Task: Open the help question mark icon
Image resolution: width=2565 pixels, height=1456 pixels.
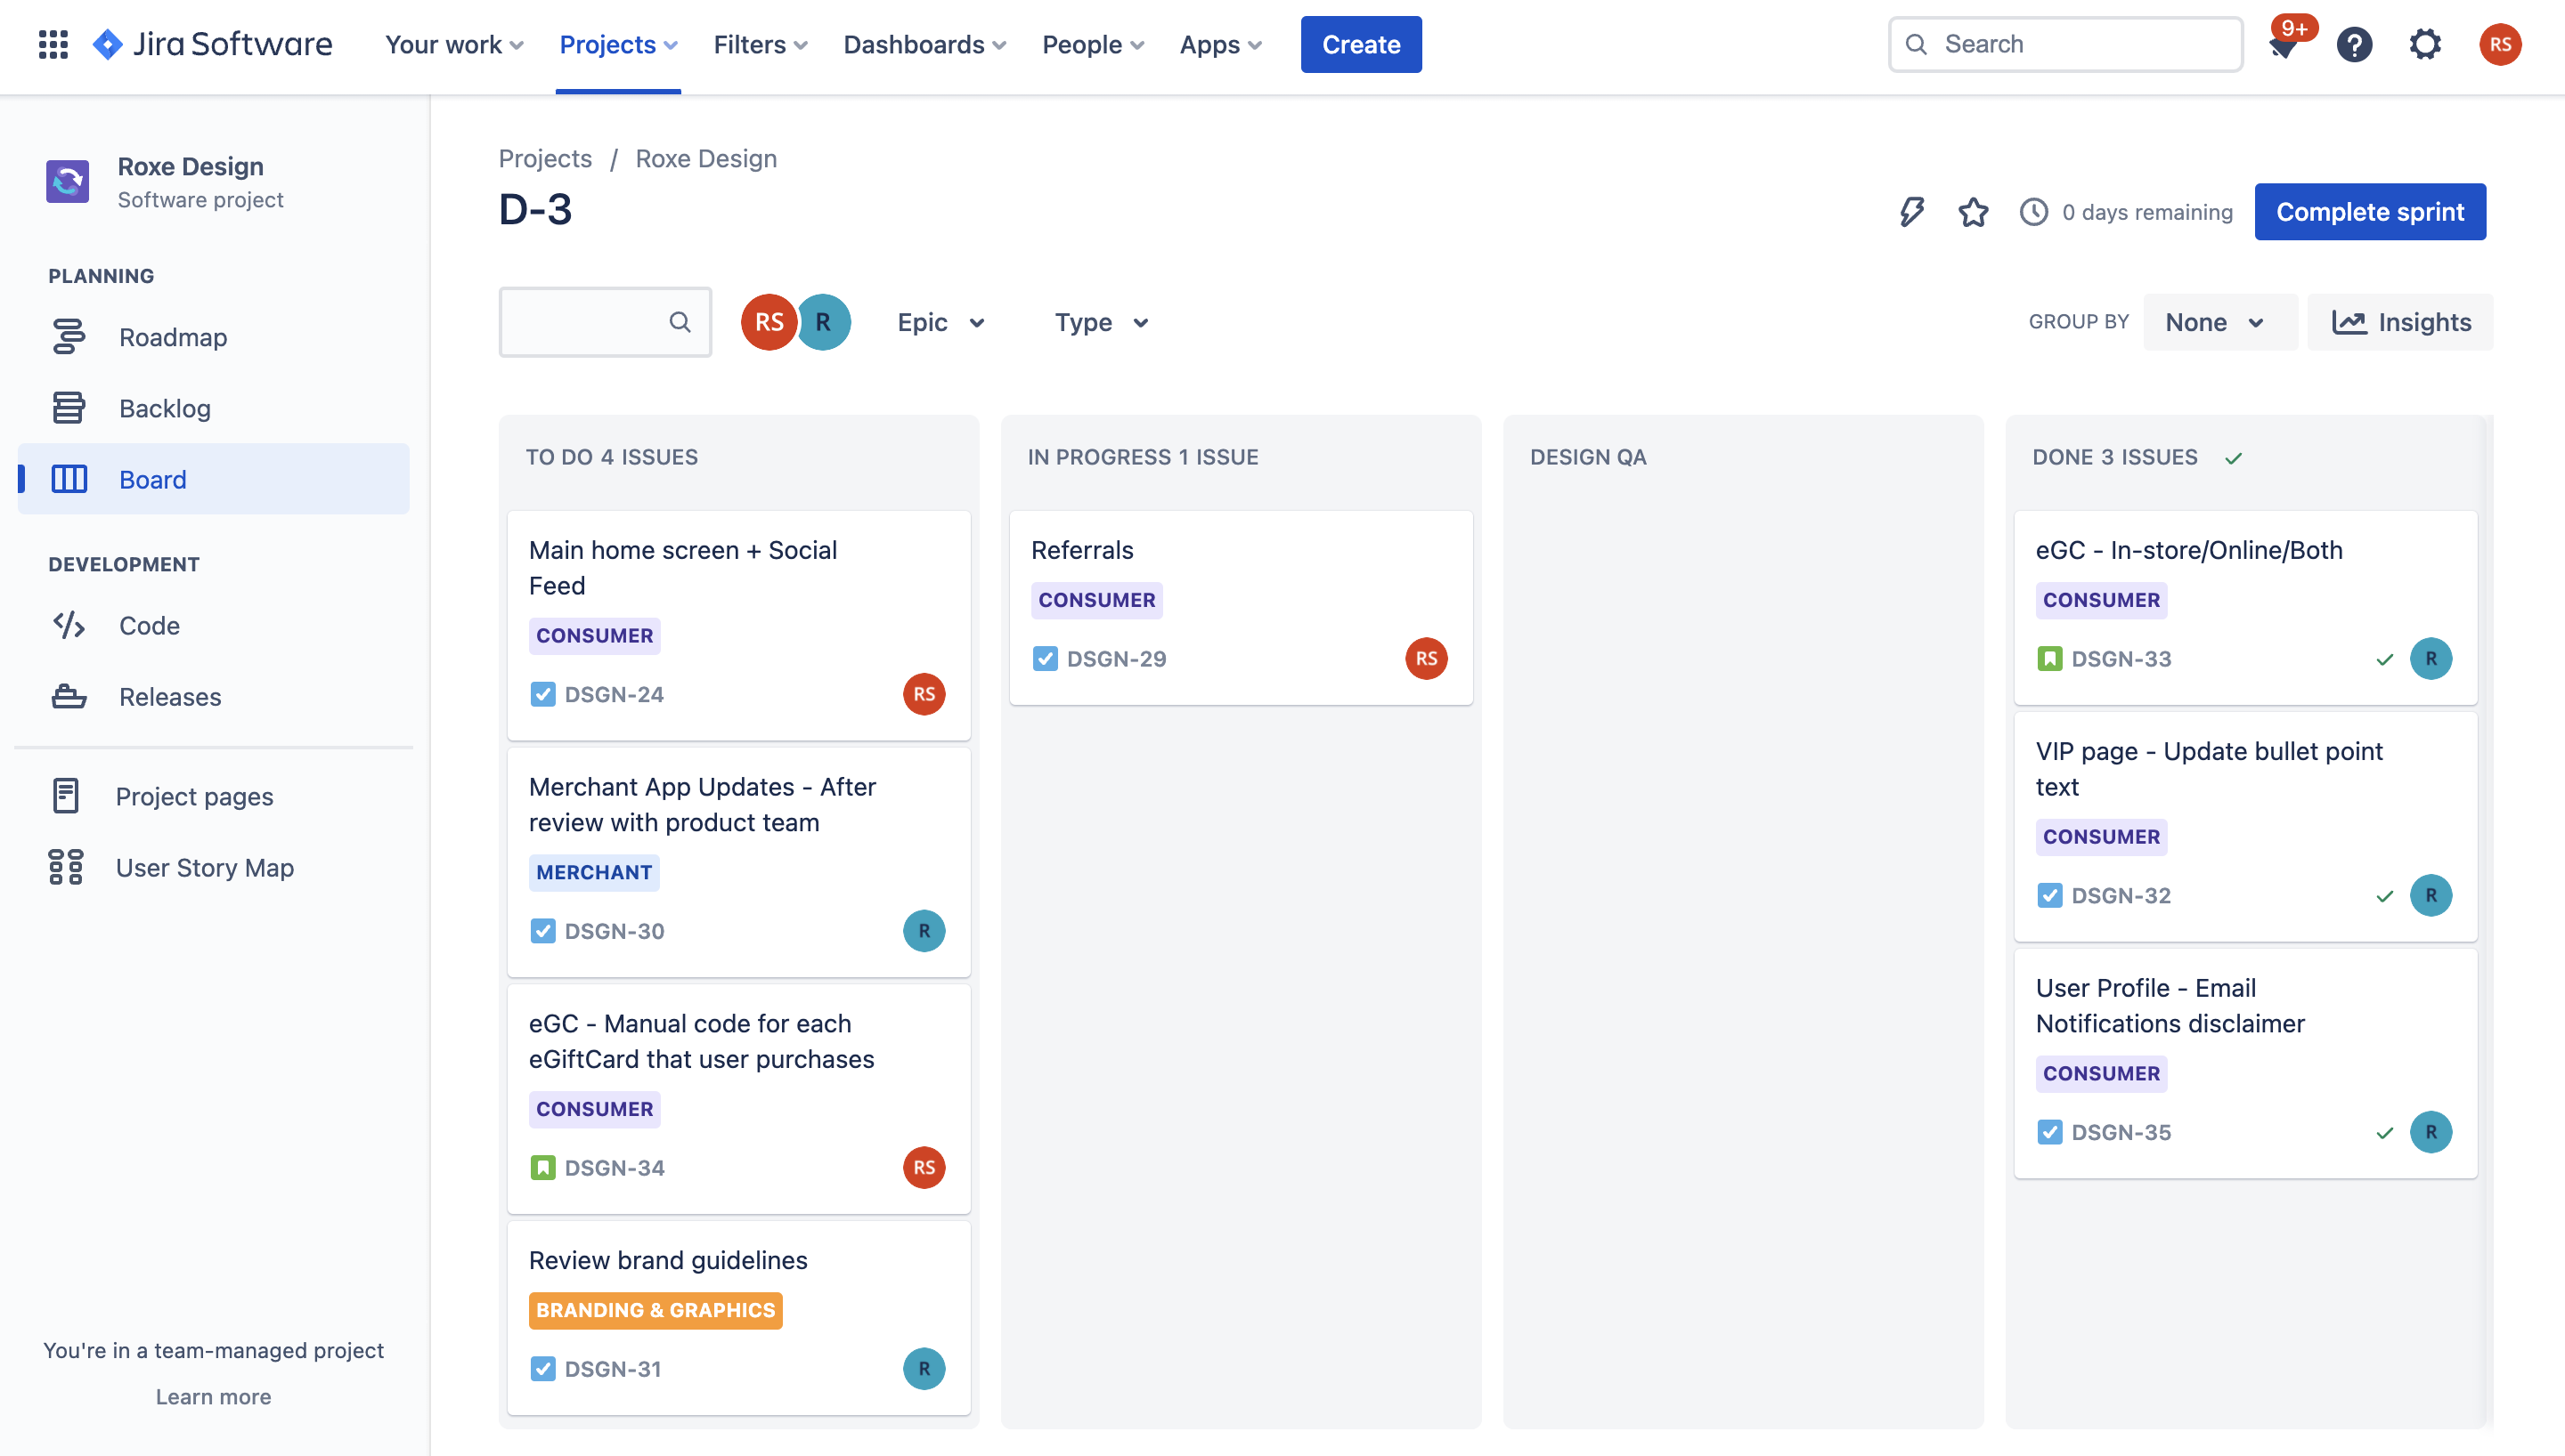Action: 2354,44
